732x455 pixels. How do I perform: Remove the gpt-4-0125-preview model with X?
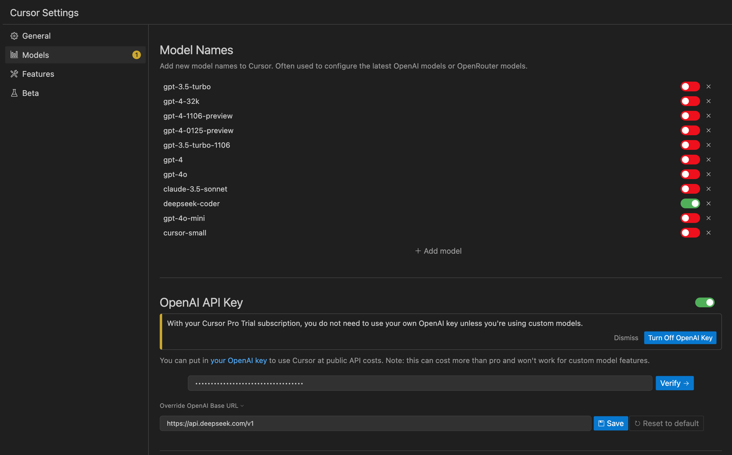(x=709, y=130)
